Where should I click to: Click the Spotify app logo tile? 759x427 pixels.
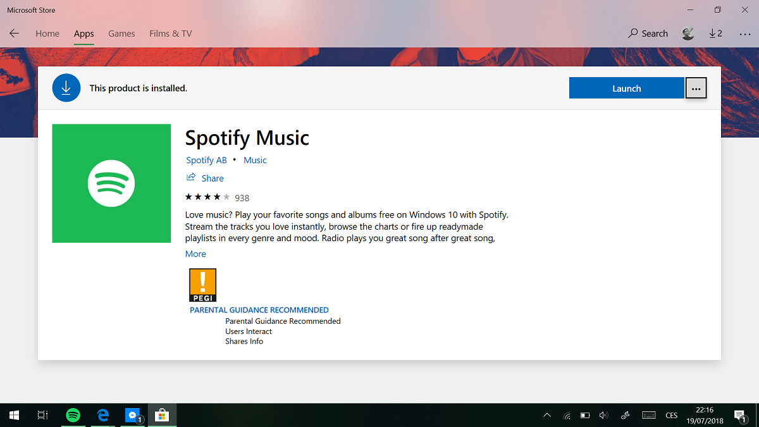[111, 183]
